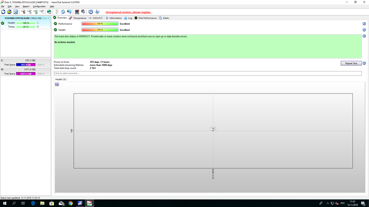Switch to the Information tab
This screenshot has height=207, width=369.
[114, 18]
